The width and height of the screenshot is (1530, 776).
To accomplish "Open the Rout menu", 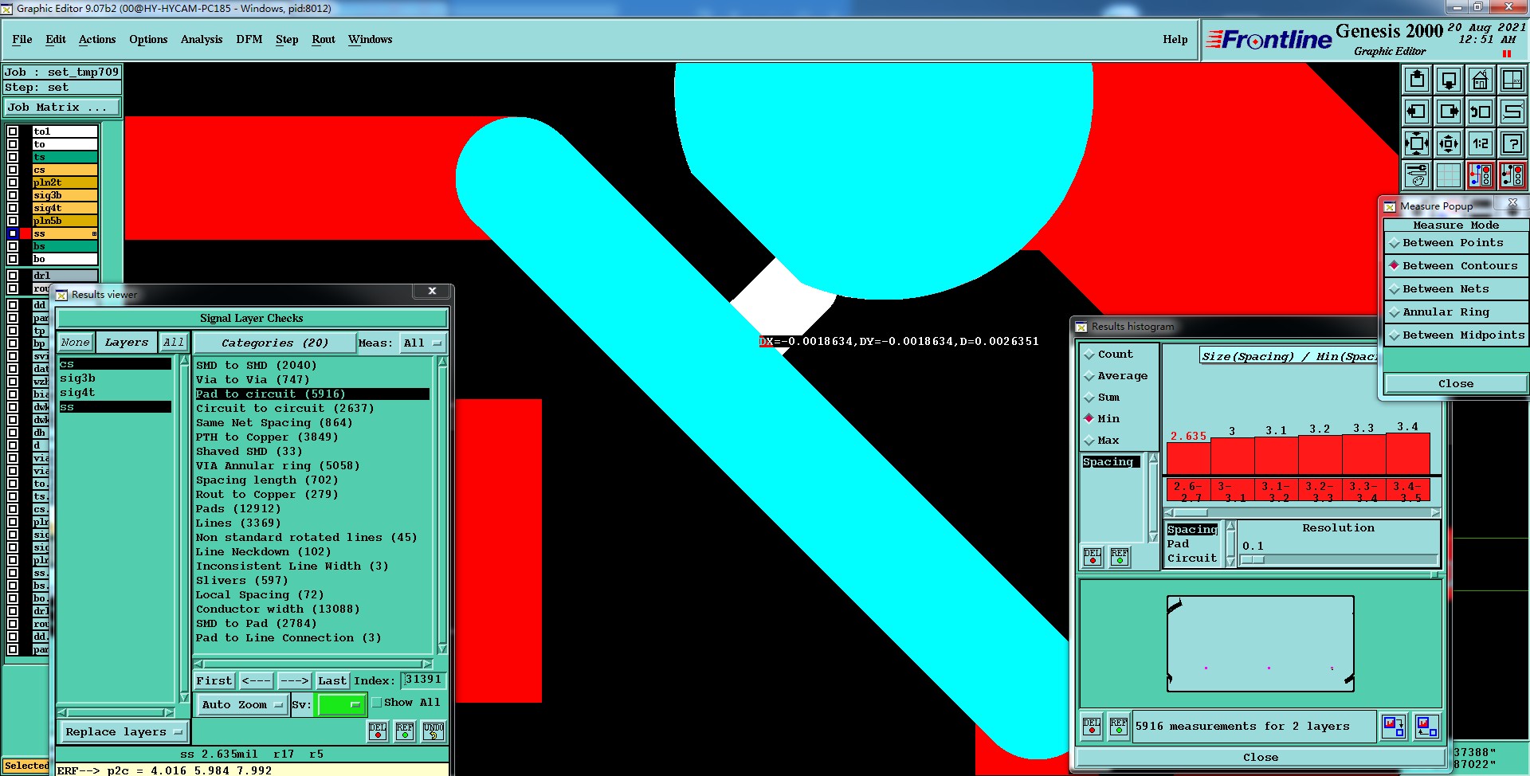I will tap(324, 40).
